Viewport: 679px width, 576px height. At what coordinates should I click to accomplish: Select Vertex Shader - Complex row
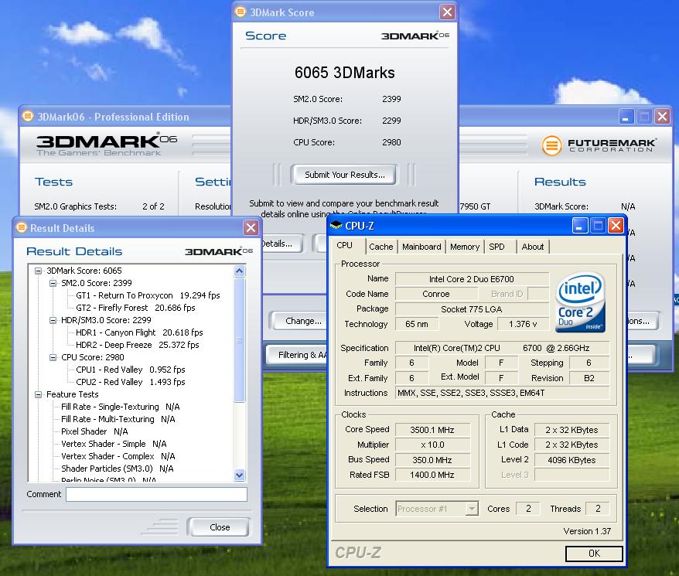[x=118, y=456]
